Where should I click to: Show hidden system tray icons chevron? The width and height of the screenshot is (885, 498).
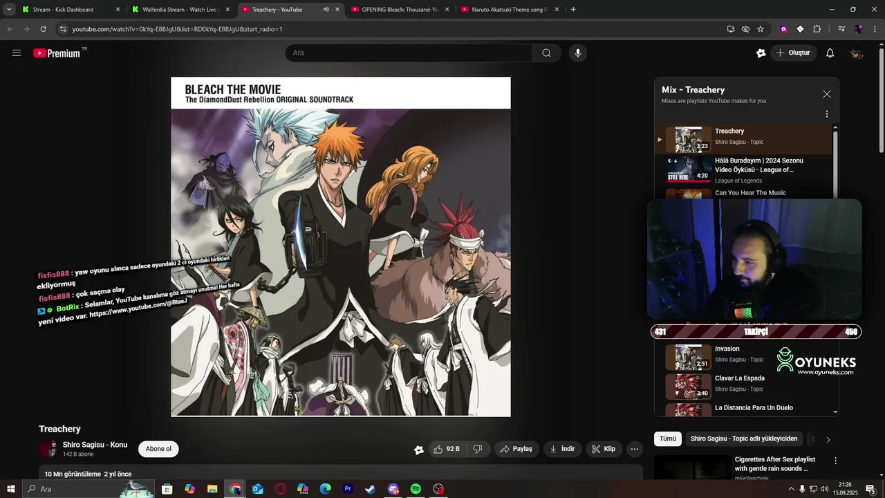[x=791, y=489]
